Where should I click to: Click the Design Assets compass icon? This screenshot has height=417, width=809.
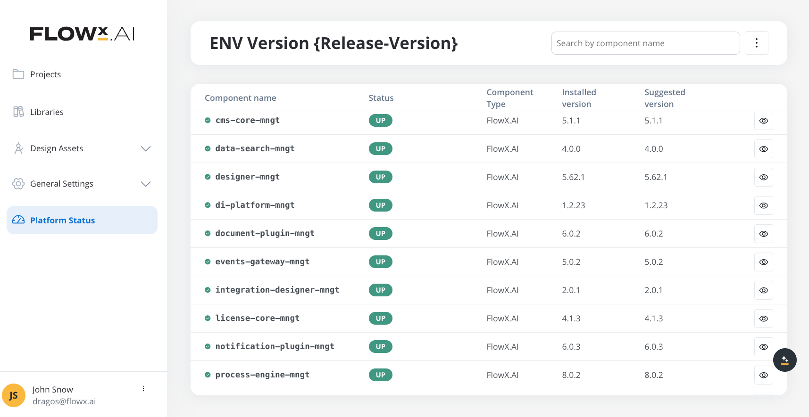(x=18, y=148)
